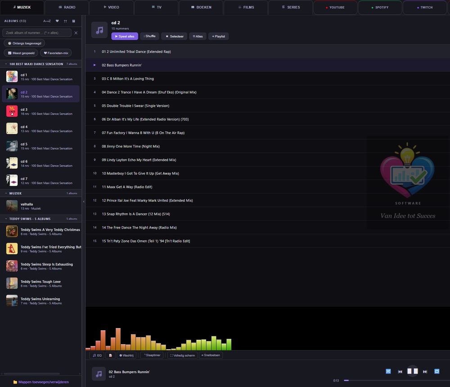The height and width of the screenshot is (387, 450).
Task: Play '13 Snap Rhythm Is A Dancer'
Action: pos(267,214)
